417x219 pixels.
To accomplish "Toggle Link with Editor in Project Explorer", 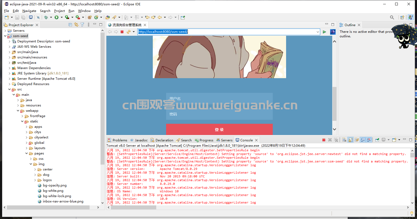I will click(x=76, y=25).
